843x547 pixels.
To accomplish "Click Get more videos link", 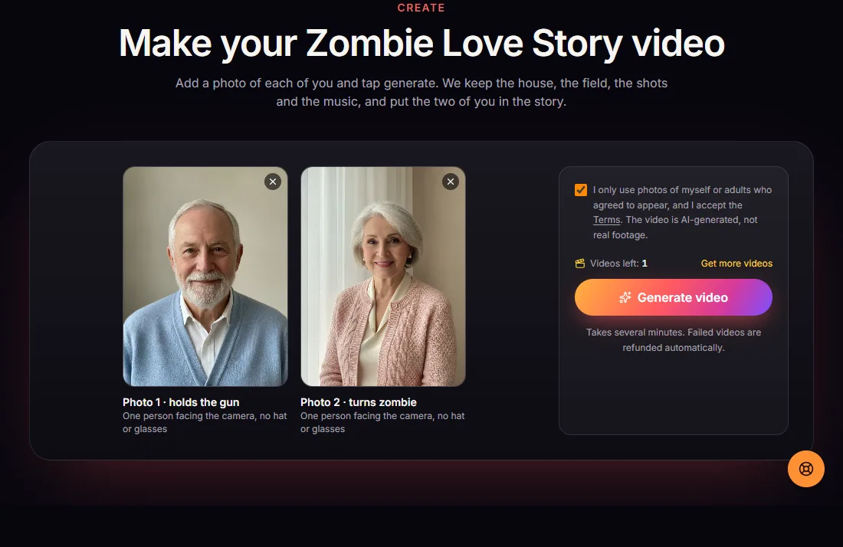I will 736,264.
